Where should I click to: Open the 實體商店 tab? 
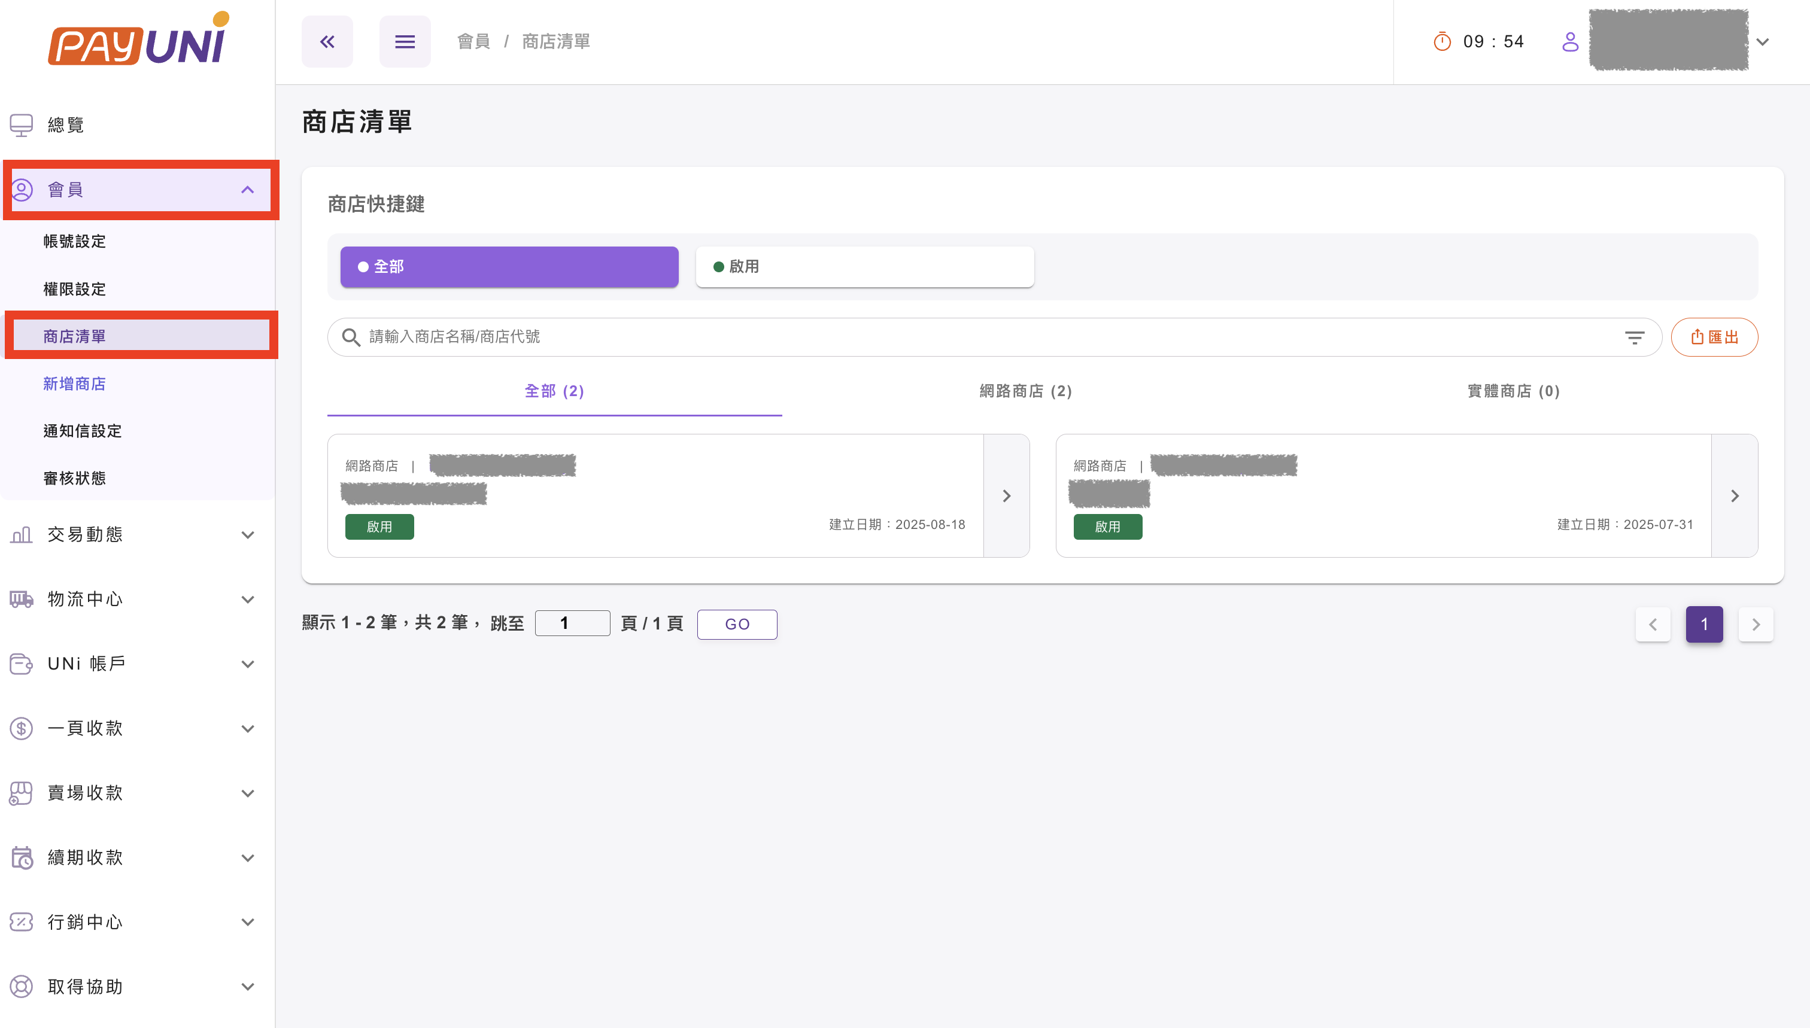point(1513,391)
